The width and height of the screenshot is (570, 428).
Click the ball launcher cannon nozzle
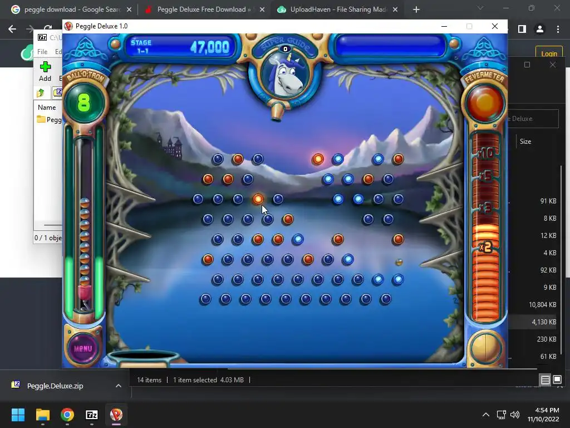[x=278, y=111]
